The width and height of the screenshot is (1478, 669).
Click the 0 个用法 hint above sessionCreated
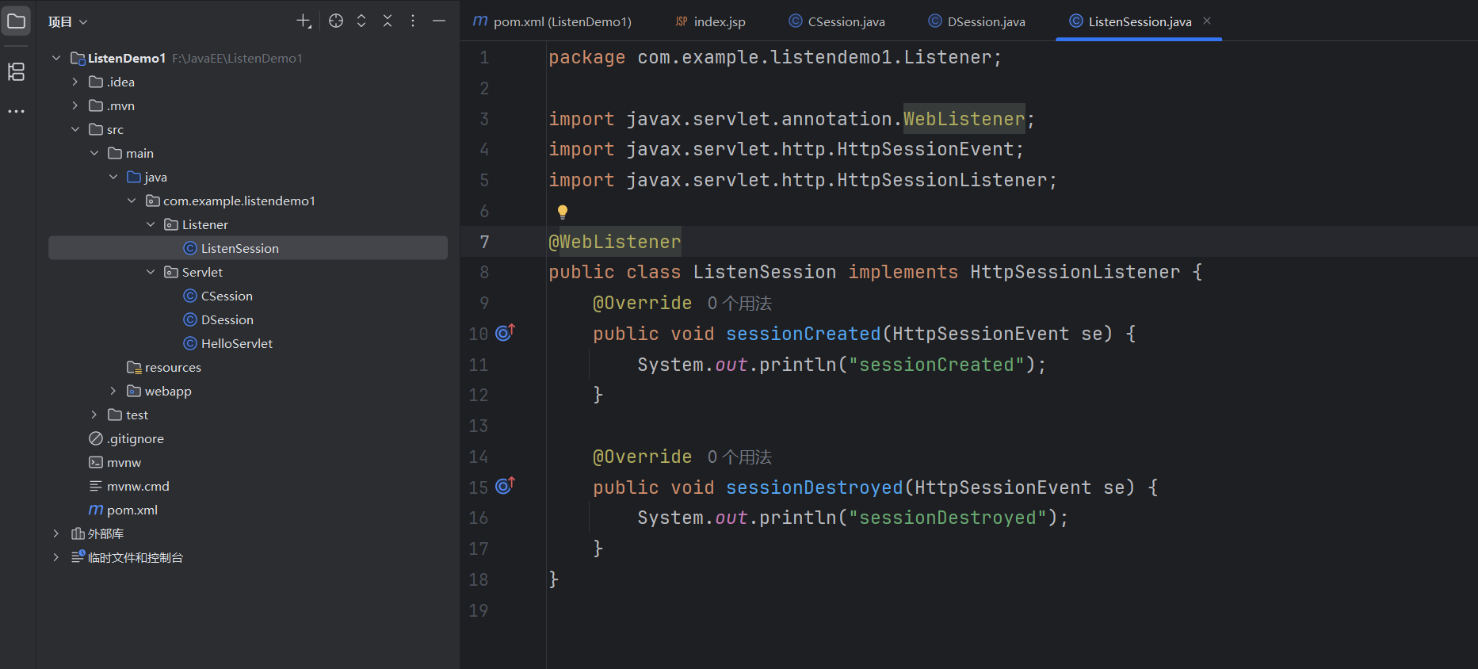pyautogui.click(x=739, y=304)
